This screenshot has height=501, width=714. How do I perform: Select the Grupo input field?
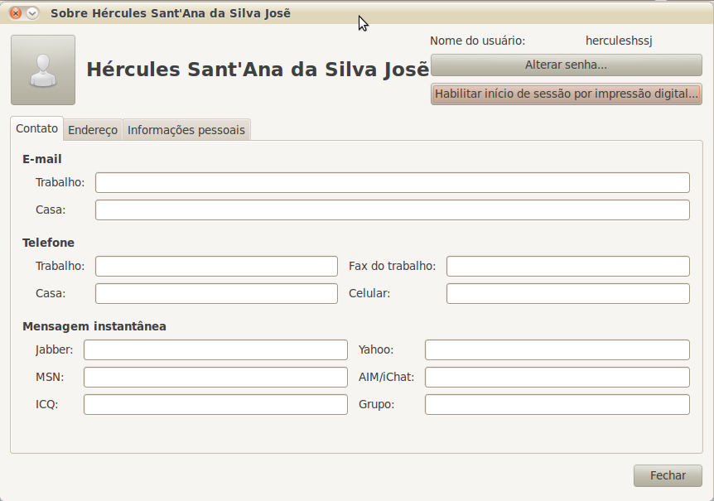coord(557,405)
